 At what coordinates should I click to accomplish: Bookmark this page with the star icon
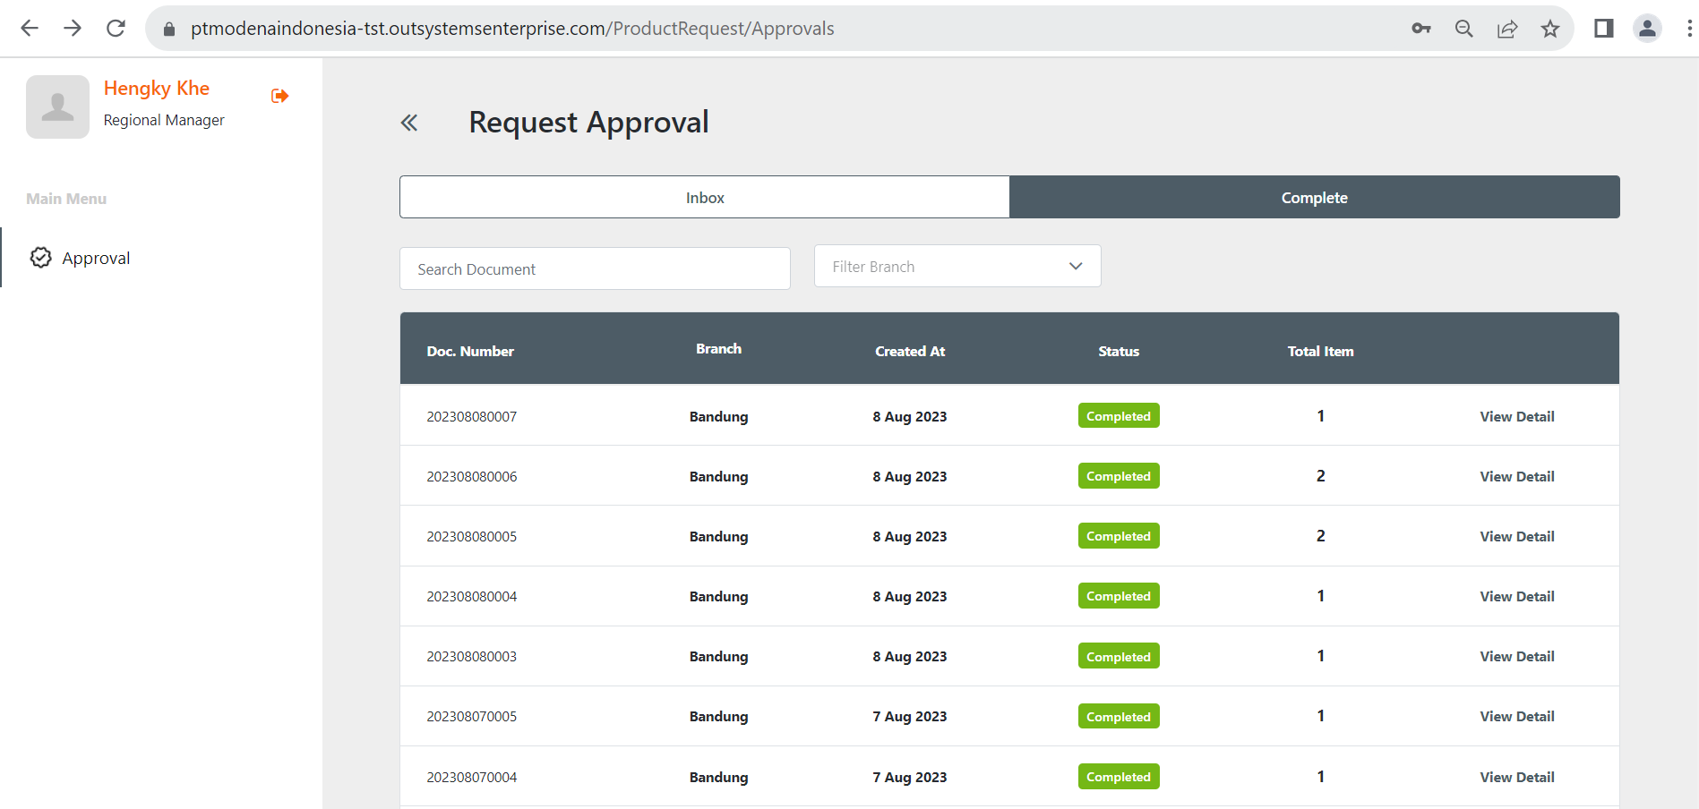click(1550, 29)
